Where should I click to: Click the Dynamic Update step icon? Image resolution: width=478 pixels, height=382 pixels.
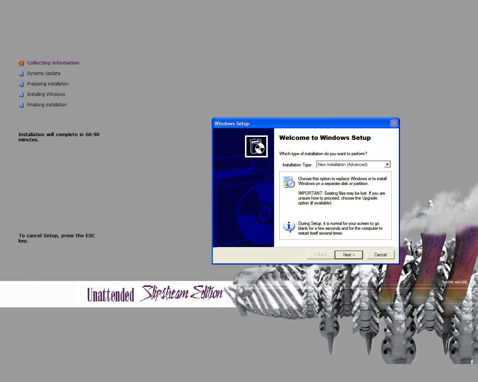21,73
